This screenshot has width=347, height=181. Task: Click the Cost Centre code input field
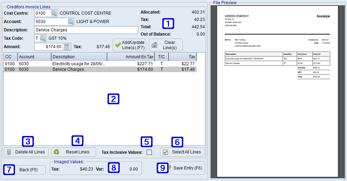(x=43, y=13)
